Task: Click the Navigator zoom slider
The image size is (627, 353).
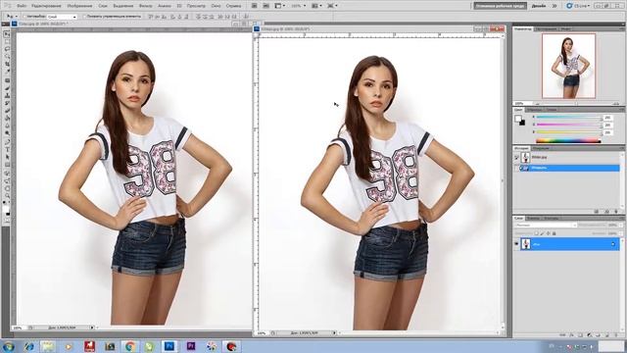Action: click(x=576, y=104)
